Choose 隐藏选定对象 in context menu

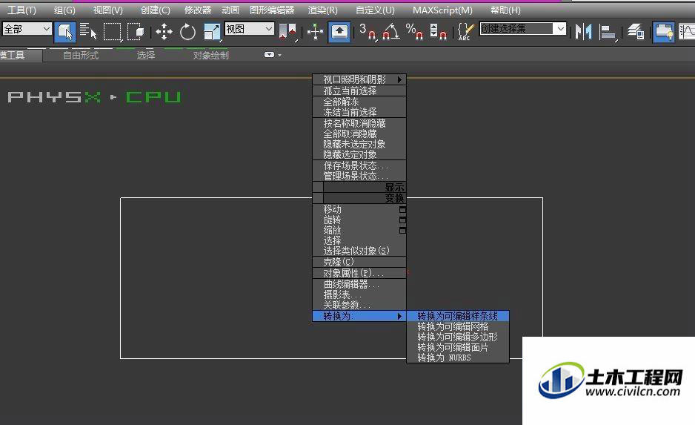(x=359, y=154)
